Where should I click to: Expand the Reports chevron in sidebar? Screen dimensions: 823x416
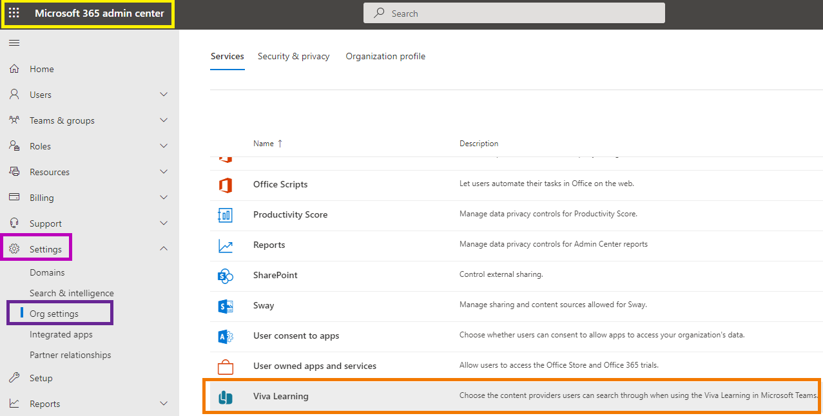(164, 404)
